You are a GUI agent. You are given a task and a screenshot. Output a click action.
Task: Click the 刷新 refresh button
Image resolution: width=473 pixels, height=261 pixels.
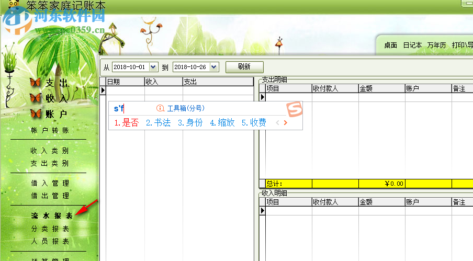click(244, 67)
